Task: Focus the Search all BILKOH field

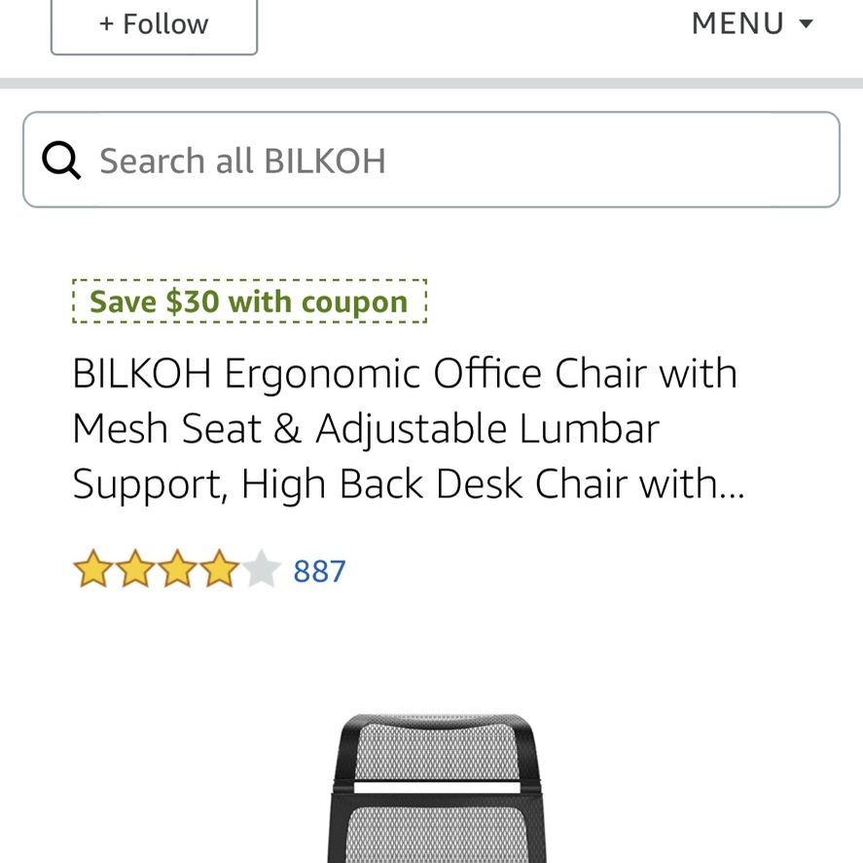Action: point(432,160)
